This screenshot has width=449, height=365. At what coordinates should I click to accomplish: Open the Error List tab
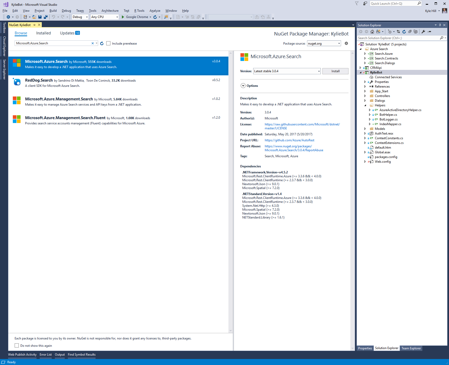click(46, 355)
